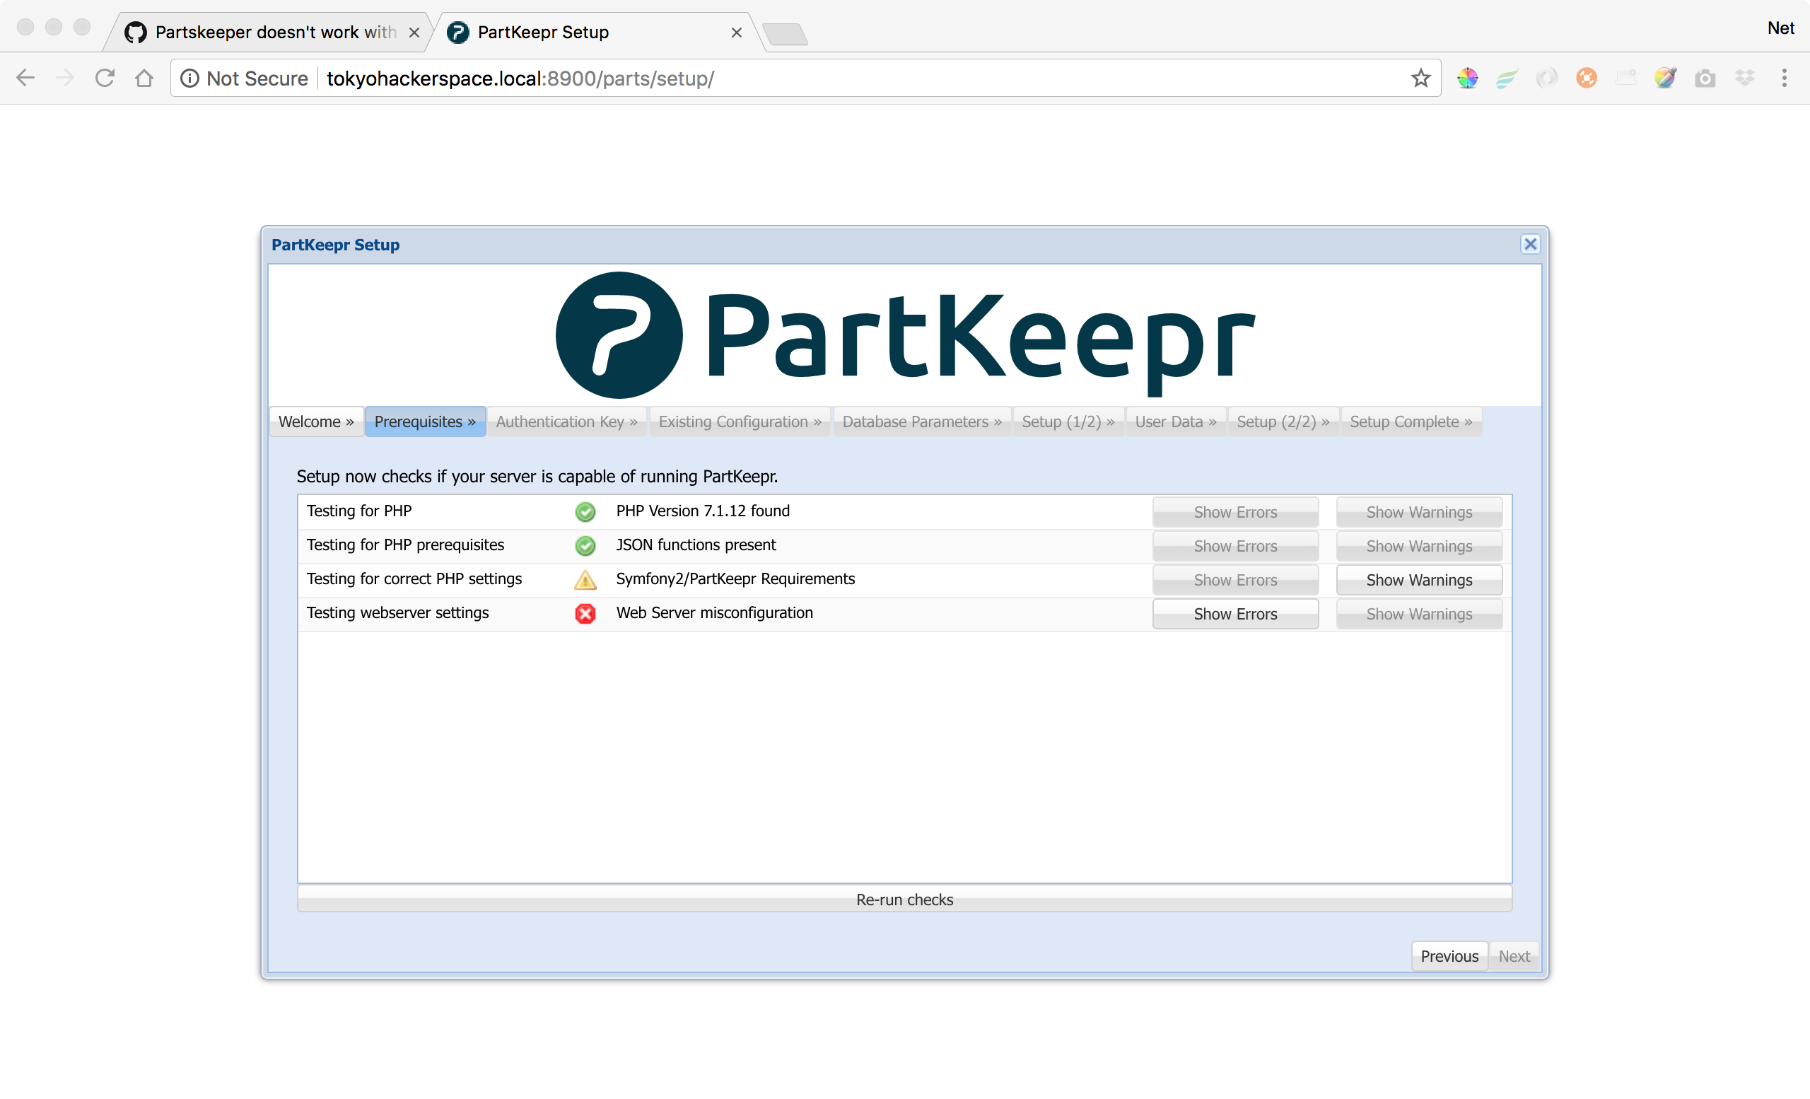This screenshot has height=1099, width=1810.
Task: Open the camera extension in the toolbar
Action: coord(1705,78)
